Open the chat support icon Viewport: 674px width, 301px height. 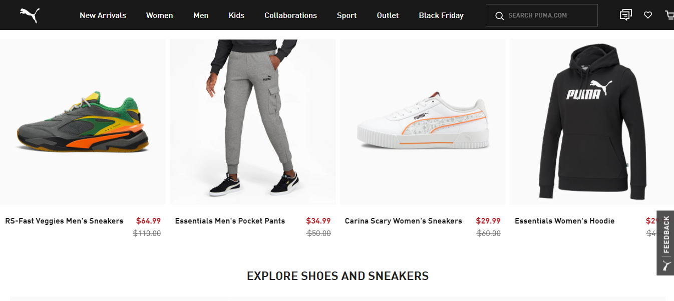point(625,15)
